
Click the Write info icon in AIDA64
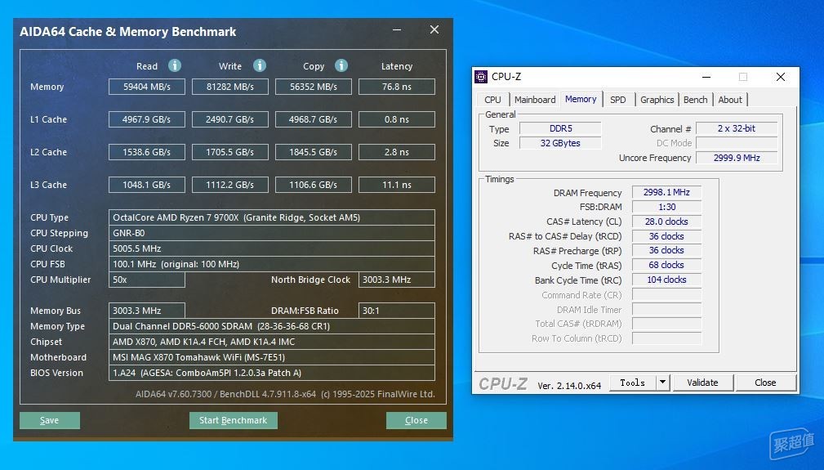tap(260, 65)
